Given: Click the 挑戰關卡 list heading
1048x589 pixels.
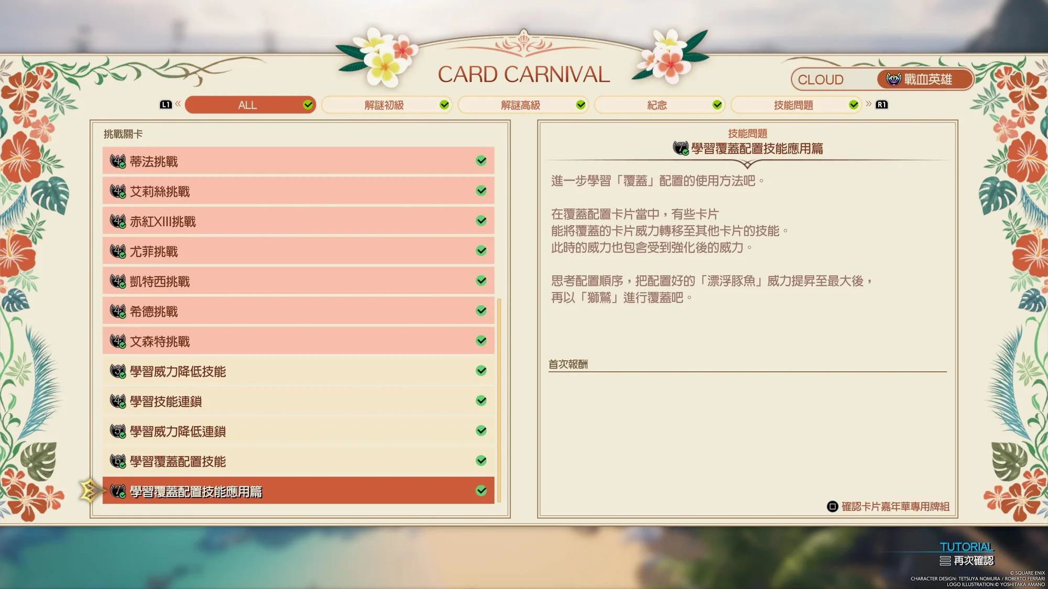Looking at the screenshot, I should coord(123,134).
